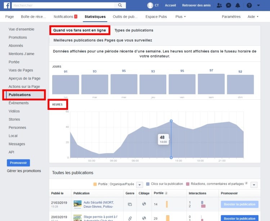
Task: Open the Portée Organique/Payée dropdown
Action: pos(139,185)
